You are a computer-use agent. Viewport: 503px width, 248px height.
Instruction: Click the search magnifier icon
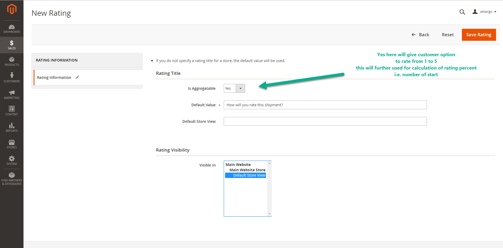462,12
